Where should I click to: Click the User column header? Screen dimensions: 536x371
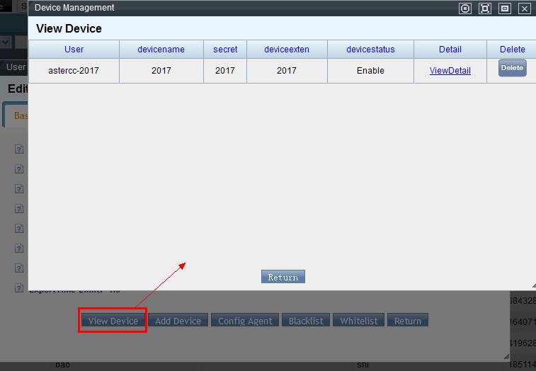tap(74, 50)
